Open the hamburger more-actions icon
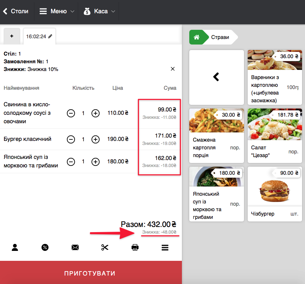This screenshot has height=284, width=305. point(165,248)
